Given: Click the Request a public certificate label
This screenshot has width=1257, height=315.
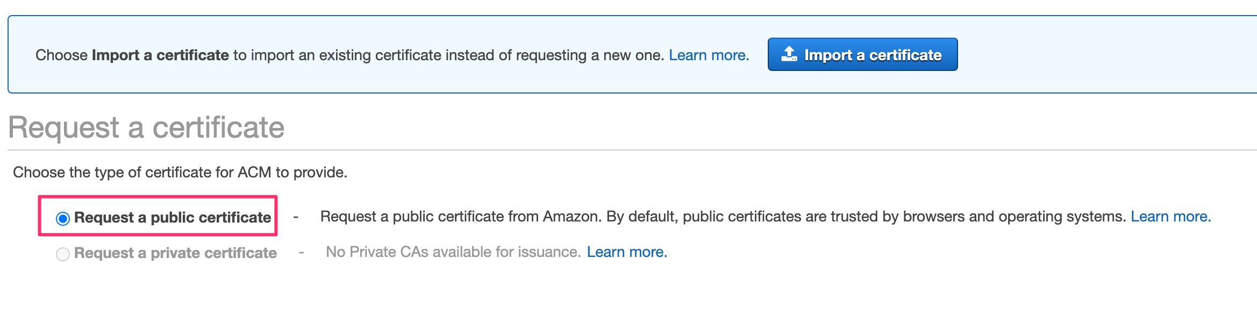Looking at the screenshot, I should tap(173, 218).
